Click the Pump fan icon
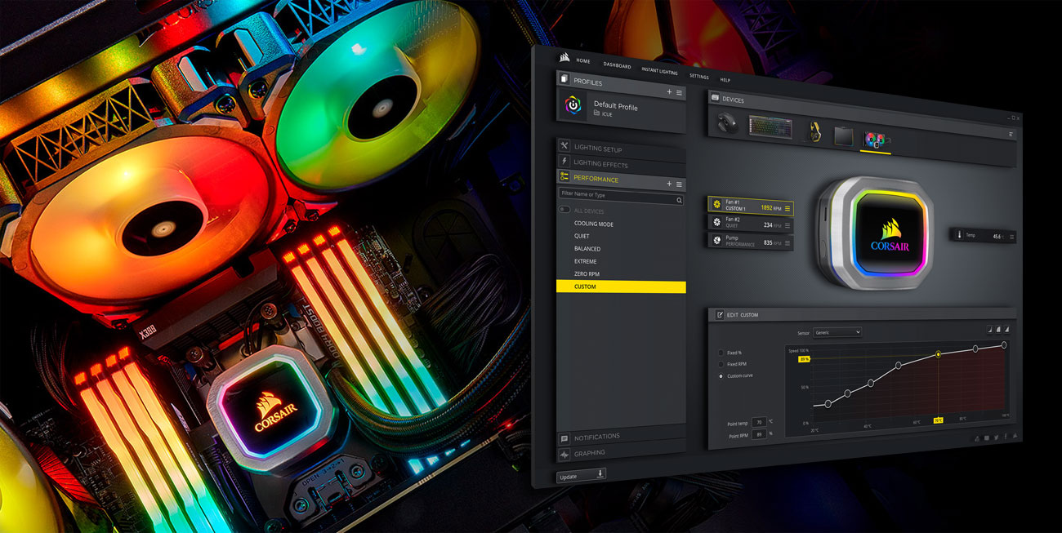 click(x=716, y=239)
